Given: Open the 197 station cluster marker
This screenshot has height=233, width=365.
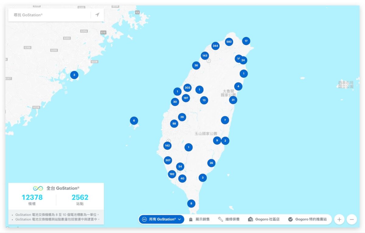Looking at the screenshot, I should [186, 98].
